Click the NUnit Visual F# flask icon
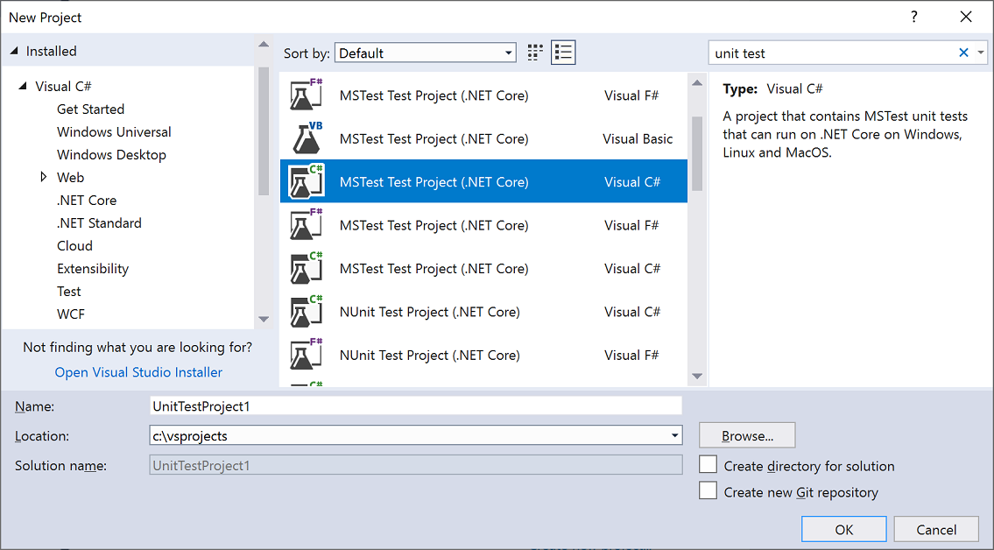Screen dimensions: 994x550 [307, 354]
